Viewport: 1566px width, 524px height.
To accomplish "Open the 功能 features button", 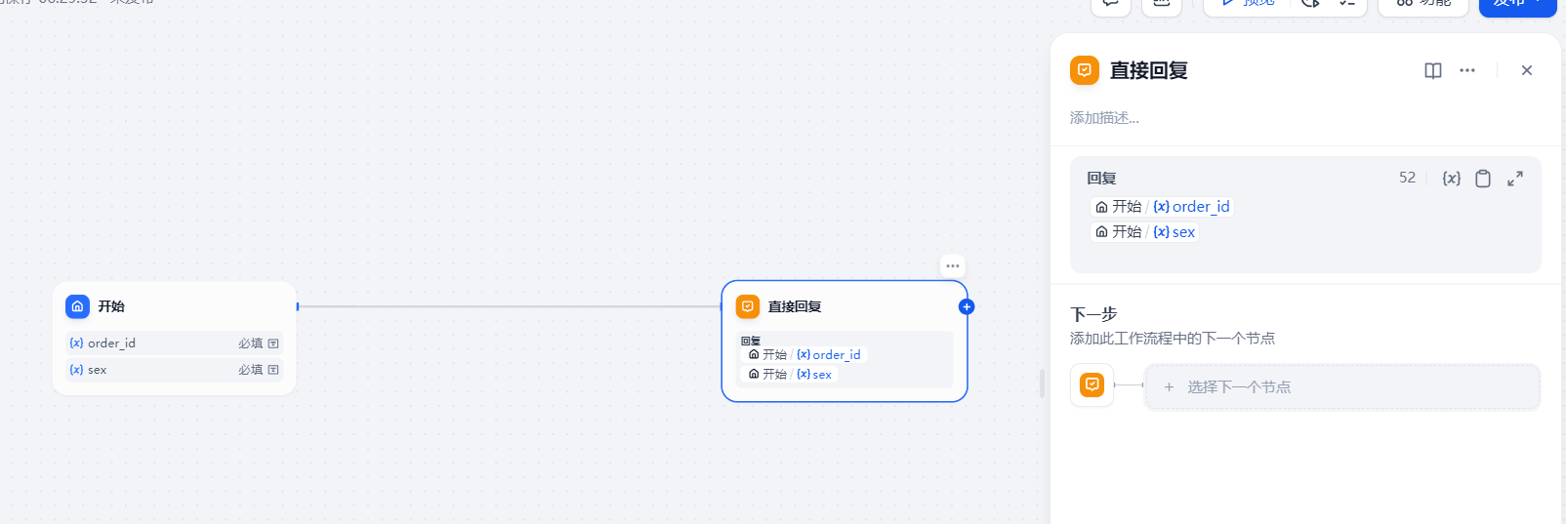I will click(x=1423, y=4).
